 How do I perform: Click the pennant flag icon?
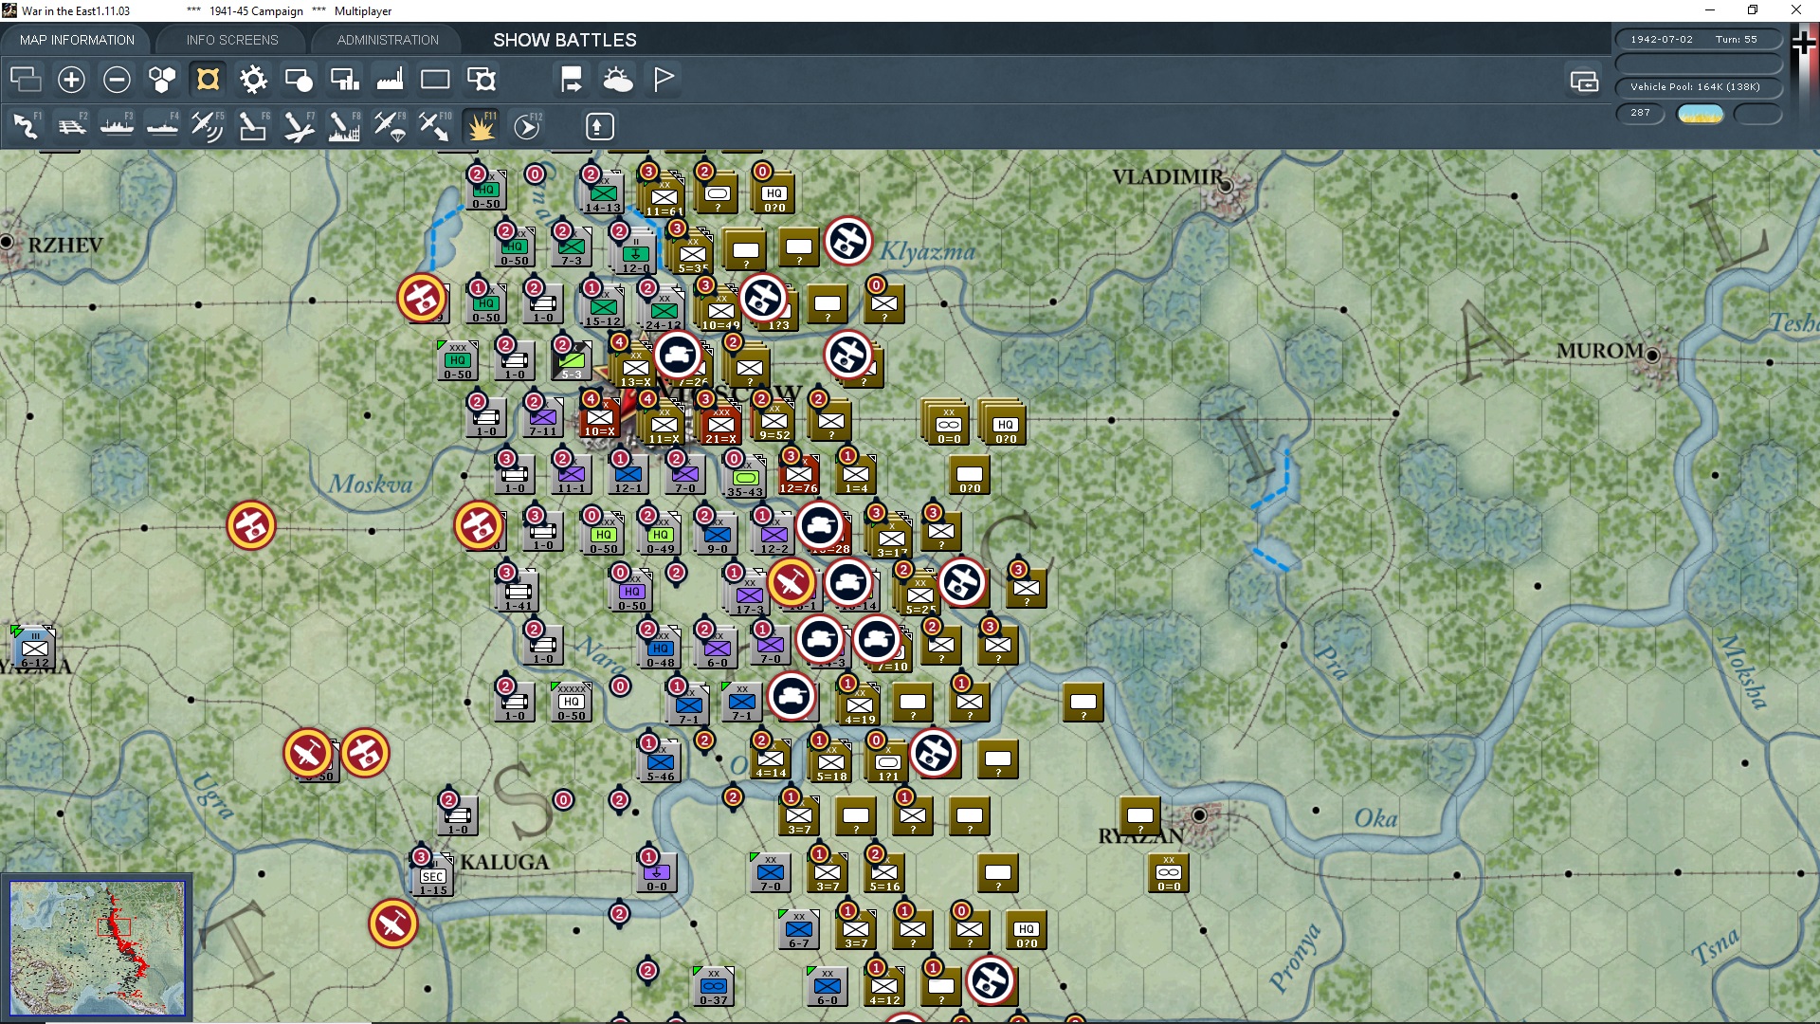tap(664, 79)
